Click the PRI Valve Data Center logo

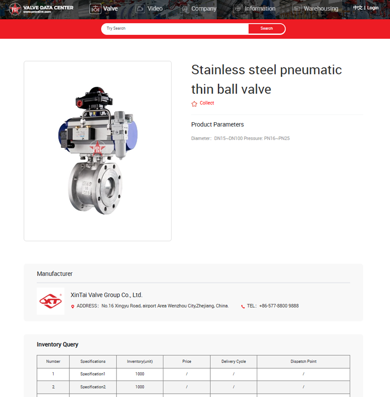click(x=41, y=9)
